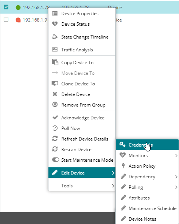Click the Delete Device X icon
179x224 pixels.
55,94
